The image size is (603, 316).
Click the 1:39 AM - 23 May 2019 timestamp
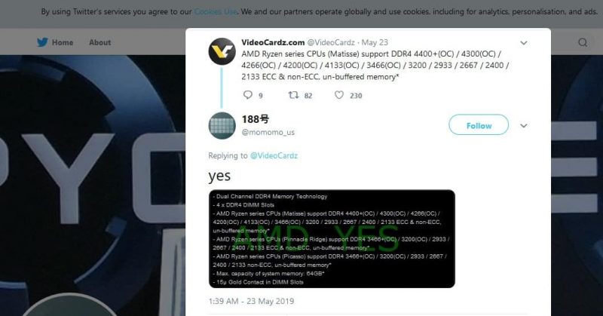tap(251, 301)
